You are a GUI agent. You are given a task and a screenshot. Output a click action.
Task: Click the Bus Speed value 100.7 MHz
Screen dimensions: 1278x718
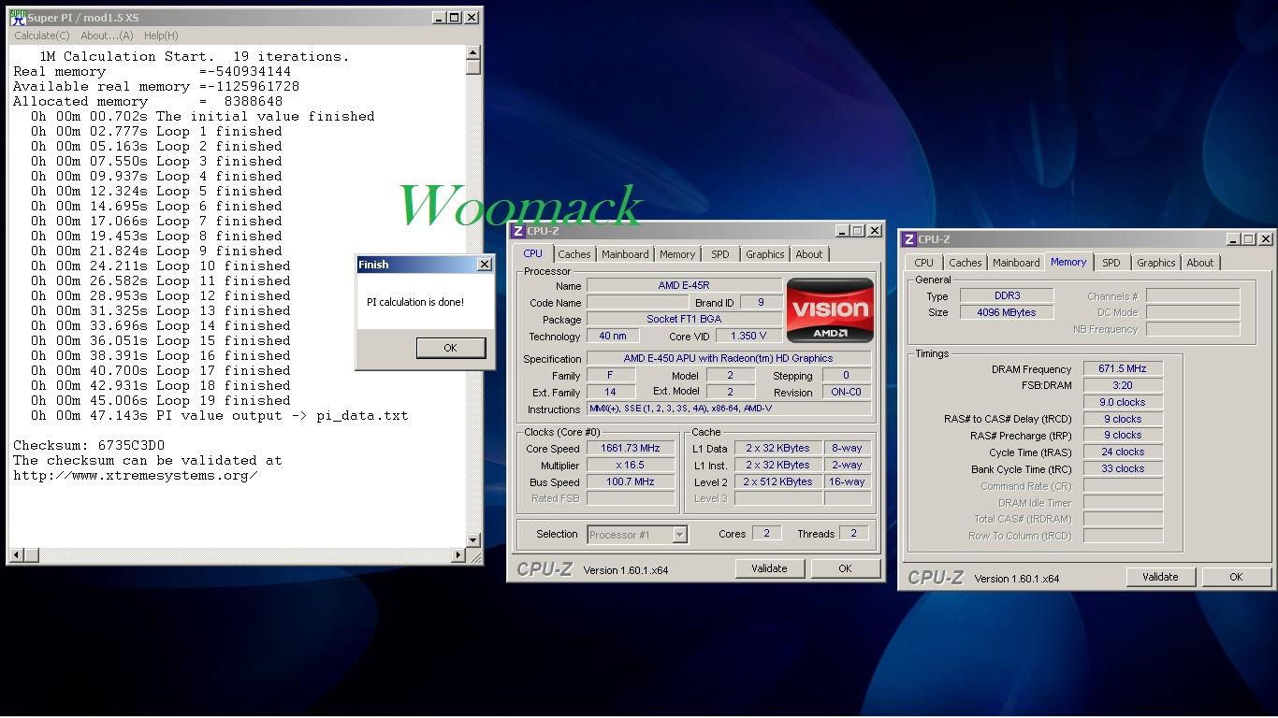point(631,482)
